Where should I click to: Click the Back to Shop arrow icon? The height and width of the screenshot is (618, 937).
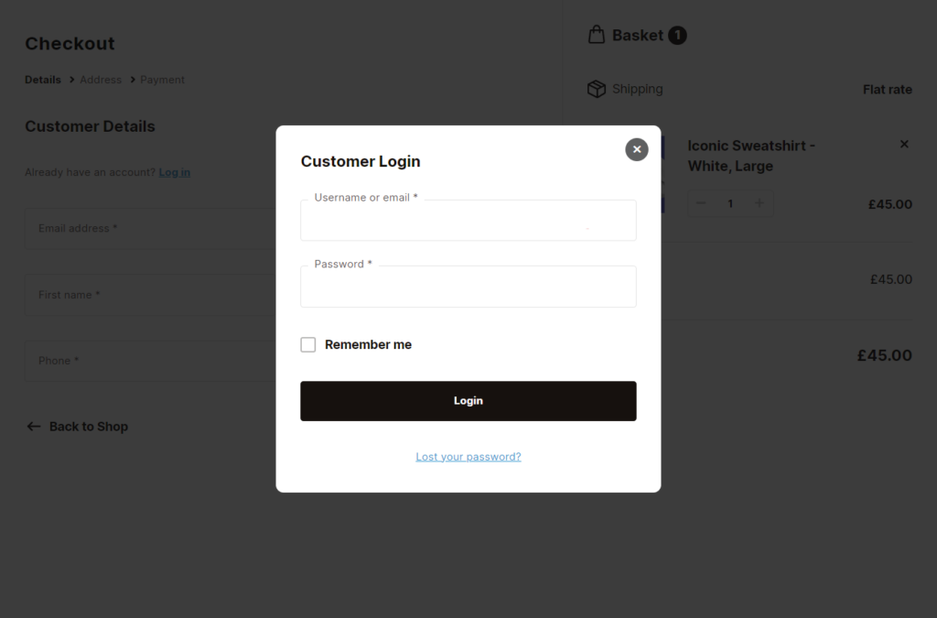[32, 426]
